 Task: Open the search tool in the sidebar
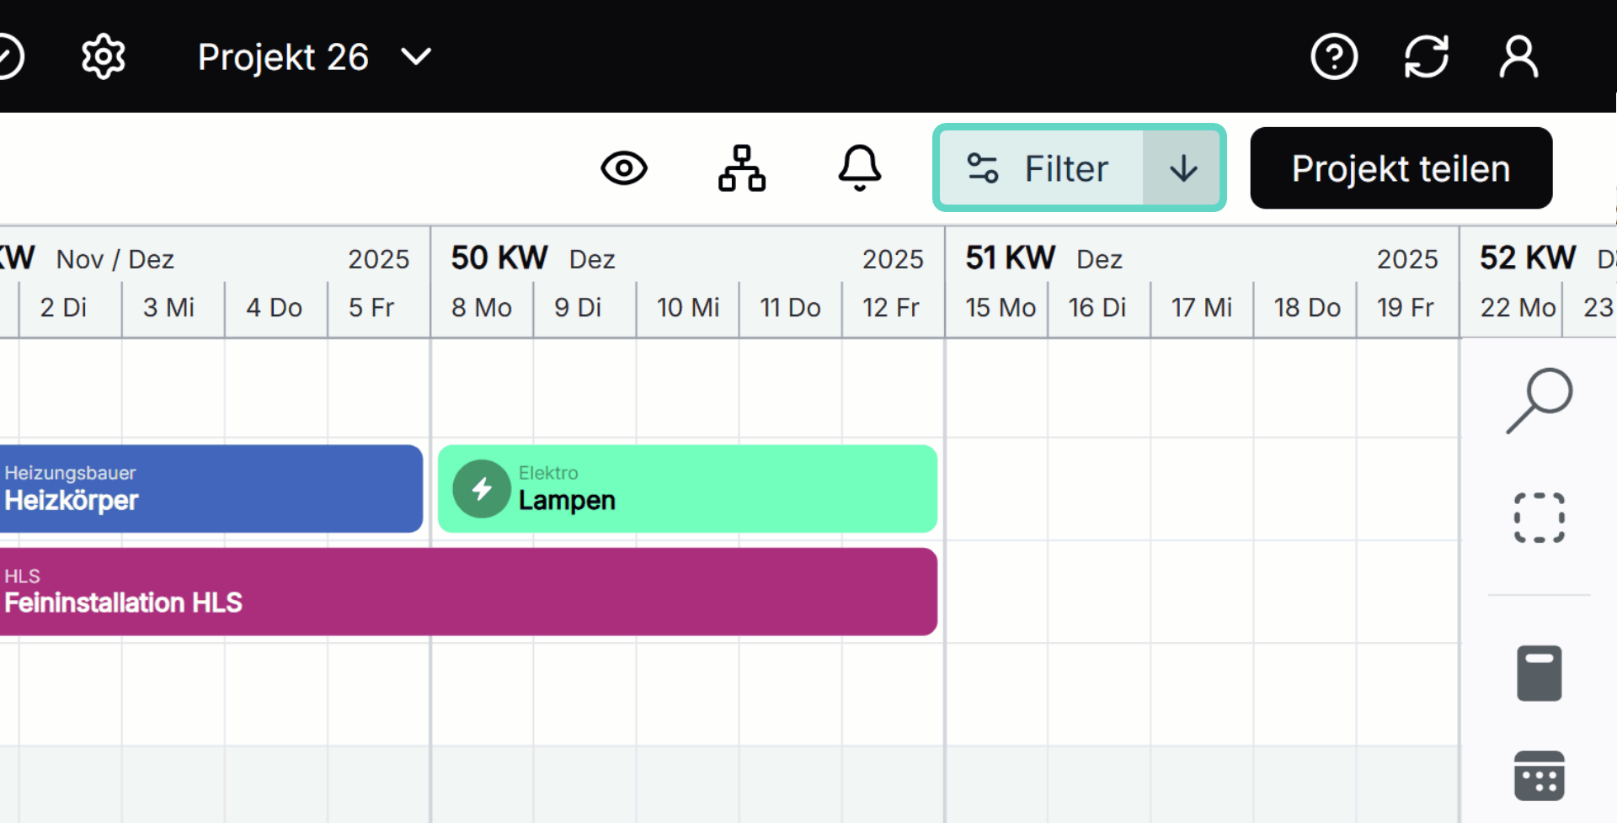[x=1539, y=400]
